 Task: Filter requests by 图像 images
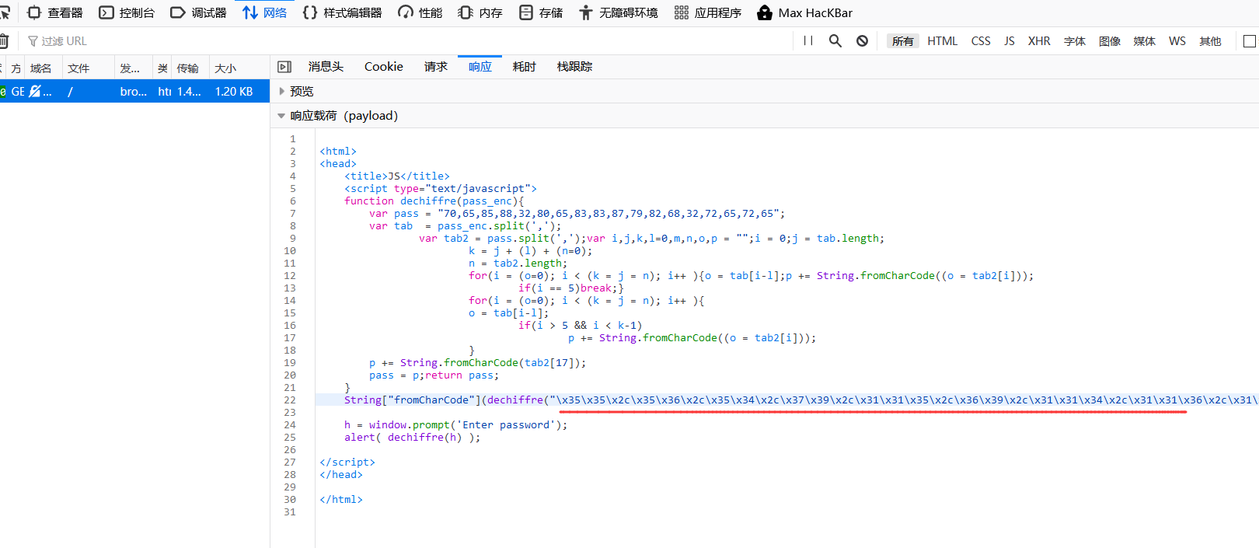click(1110, 41)
